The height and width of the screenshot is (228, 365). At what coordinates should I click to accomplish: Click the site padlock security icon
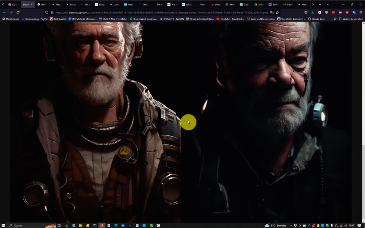[52, 12]
